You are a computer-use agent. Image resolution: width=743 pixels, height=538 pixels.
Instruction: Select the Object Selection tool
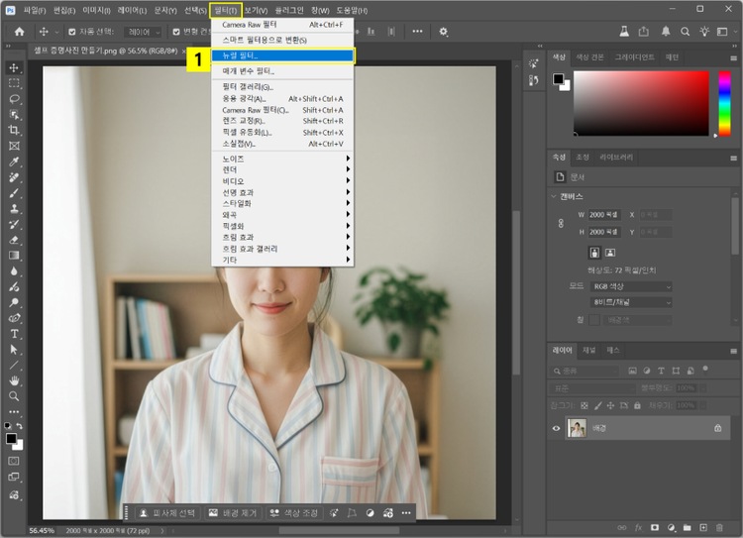[14, 115]
